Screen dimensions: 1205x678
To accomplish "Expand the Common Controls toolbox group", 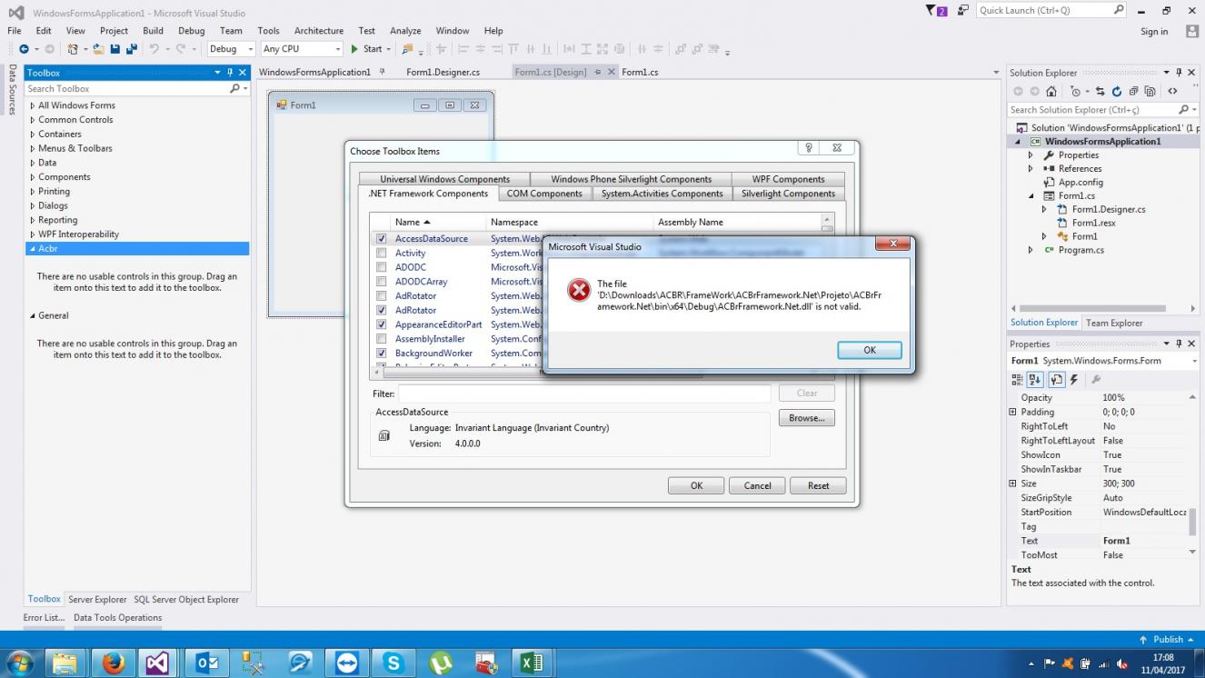I will tap(33, 120).
